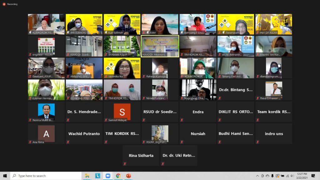Screen dimensions: 320x180
Task: Click the blue L app taskbar icon
Action: tap(98, 176)
